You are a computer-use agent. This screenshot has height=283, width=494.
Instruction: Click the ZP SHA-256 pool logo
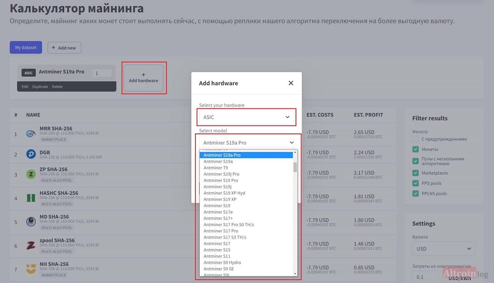31,174
